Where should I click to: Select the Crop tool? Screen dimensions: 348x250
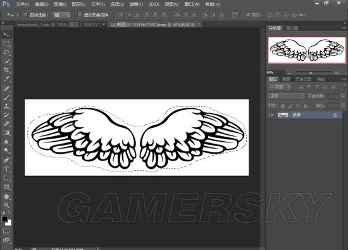tap(6, 70)
